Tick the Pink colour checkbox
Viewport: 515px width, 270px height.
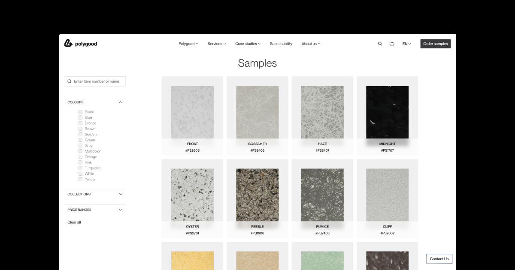(80, 162)
